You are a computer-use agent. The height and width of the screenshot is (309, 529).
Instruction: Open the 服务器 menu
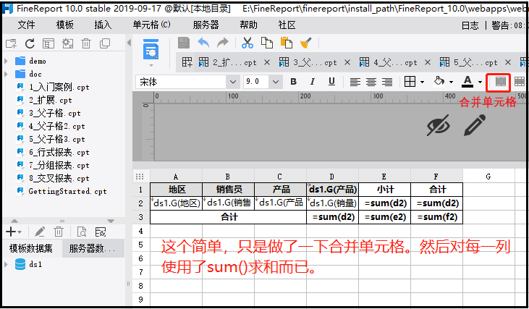pyautogui.click(x=206, y=25)
